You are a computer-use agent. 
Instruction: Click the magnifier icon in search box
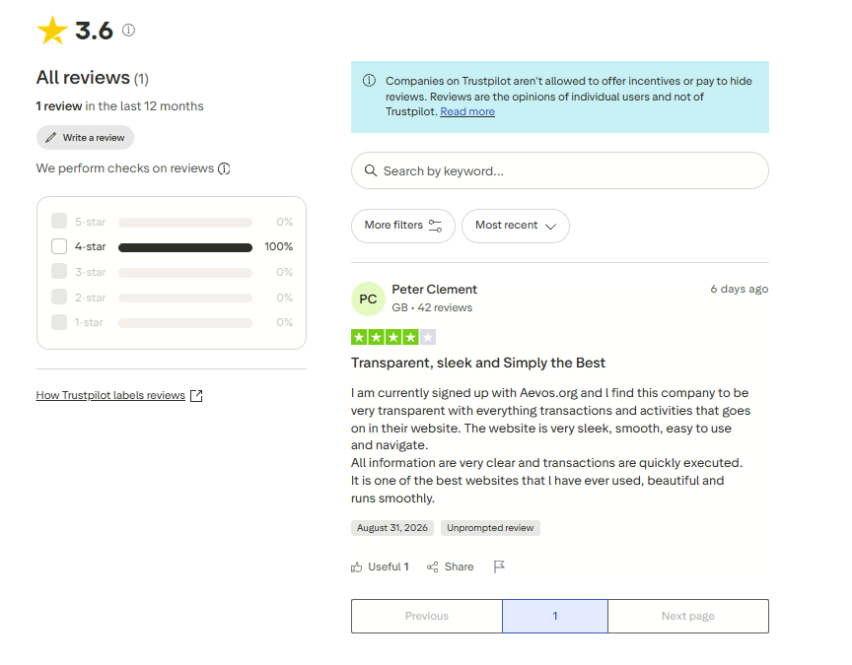[x=371, y=171]
